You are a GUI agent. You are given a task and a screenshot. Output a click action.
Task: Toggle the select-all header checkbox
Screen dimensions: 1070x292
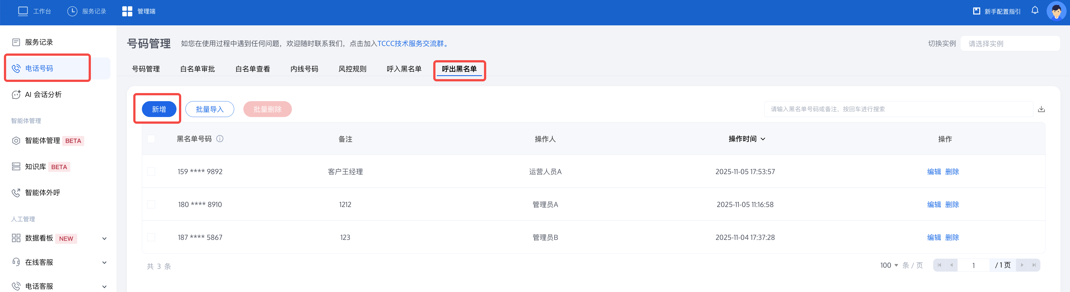151,139
